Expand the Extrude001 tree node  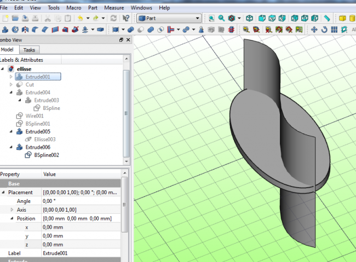tap(11, 77)
